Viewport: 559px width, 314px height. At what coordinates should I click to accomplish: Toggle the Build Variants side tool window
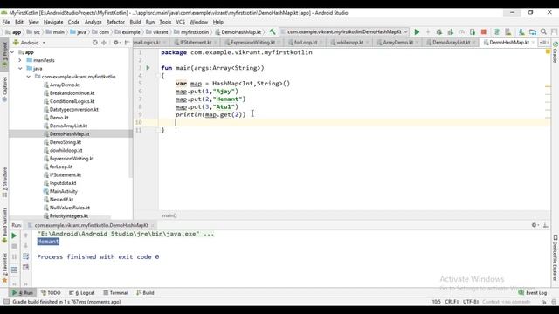[4, 225]
